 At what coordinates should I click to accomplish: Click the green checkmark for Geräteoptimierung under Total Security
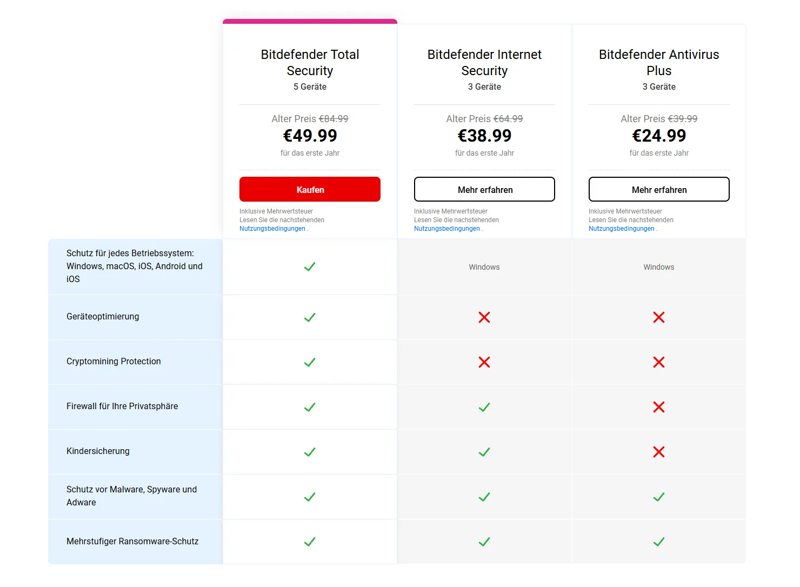pyautogui.click(x=310, y=317)
